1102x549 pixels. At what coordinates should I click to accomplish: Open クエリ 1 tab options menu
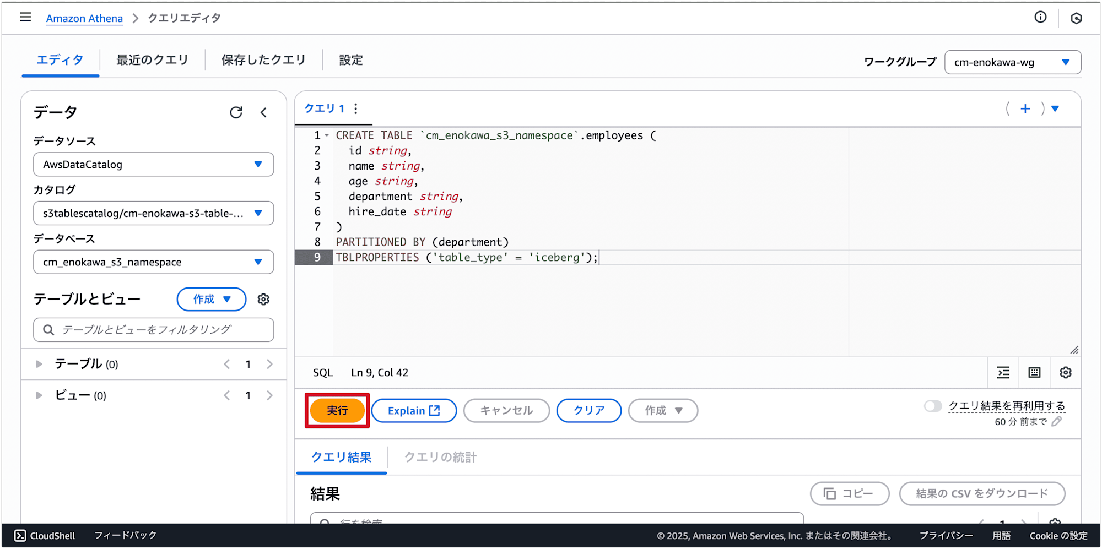coord(356,108)
